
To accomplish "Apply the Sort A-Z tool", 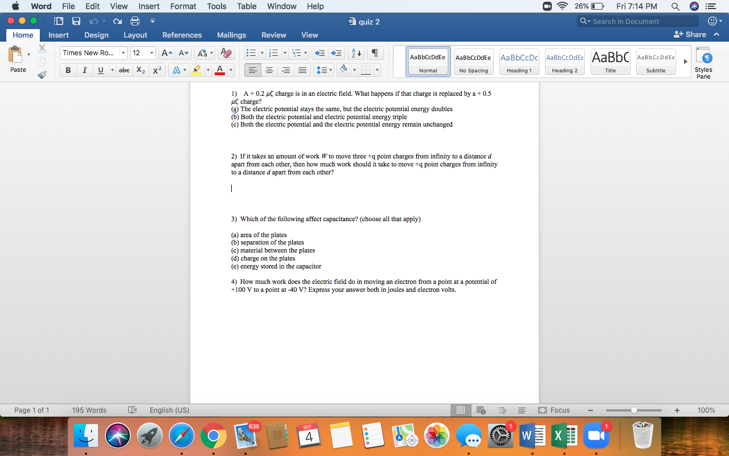I will tap(354, 52).
